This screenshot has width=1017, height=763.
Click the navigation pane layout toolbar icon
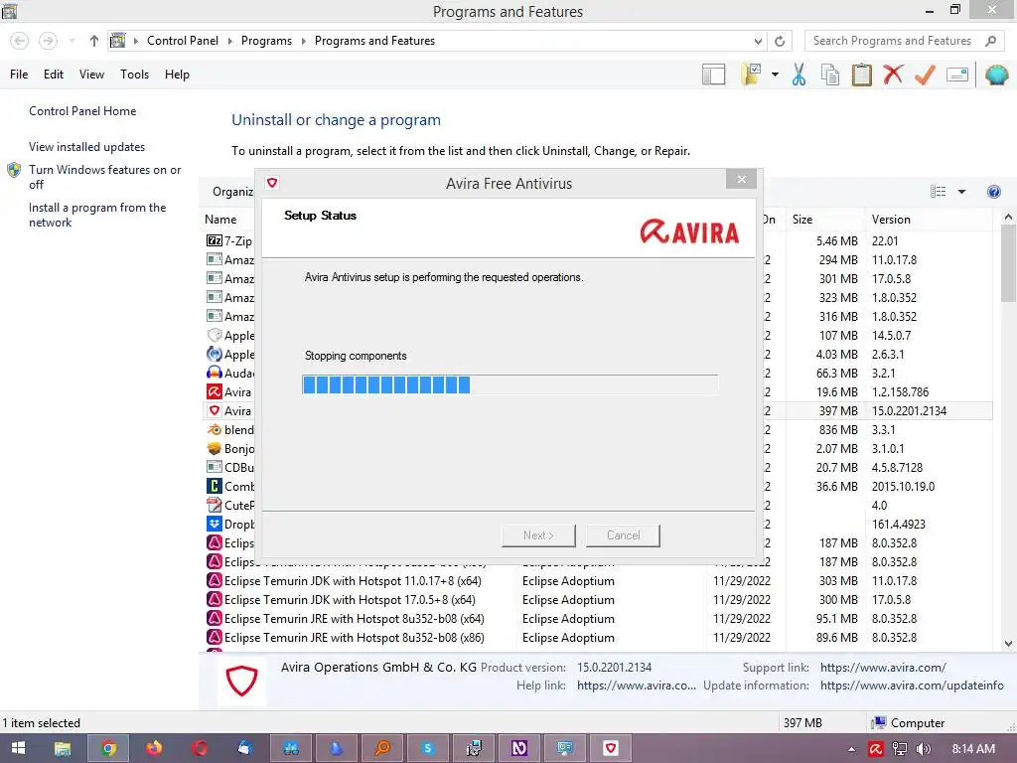[x=713, y=75]
